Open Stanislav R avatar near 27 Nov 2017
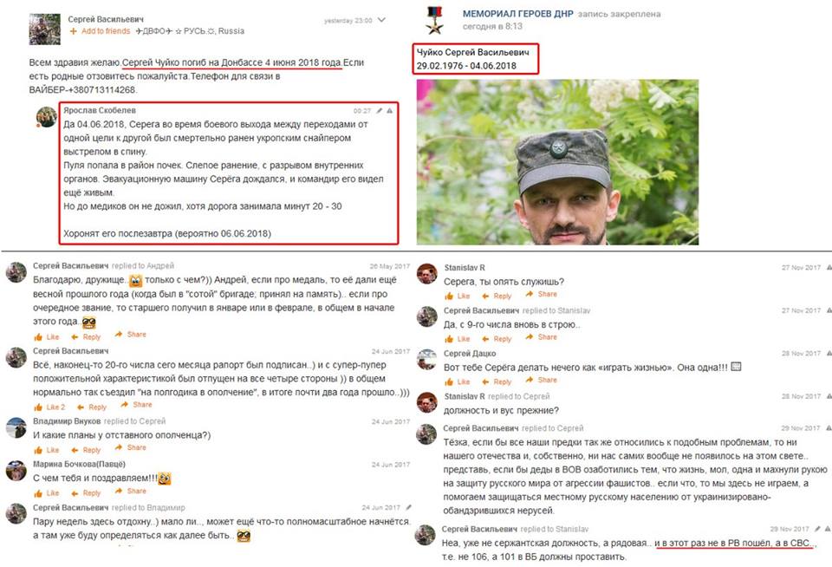This screenshot has height=567, width=832. (x=427, y=274)
